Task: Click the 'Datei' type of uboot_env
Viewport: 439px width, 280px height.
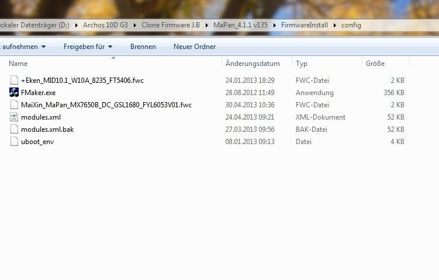Action: click(x=303, y=142)
